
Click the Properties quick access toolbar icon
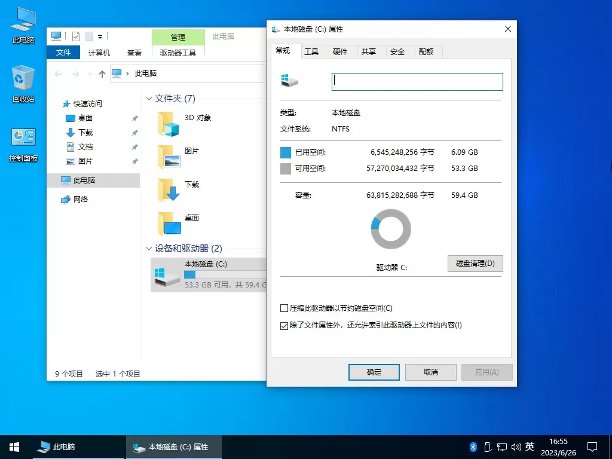75,36
